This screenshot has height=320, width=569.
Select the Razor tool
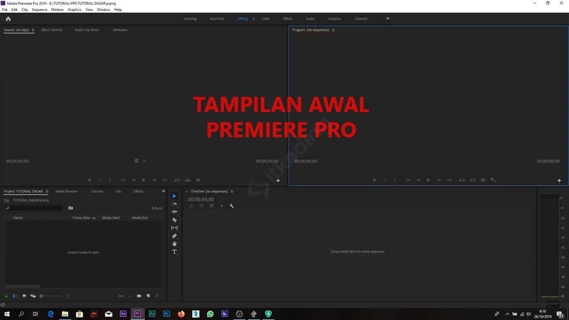coord(174,220)
